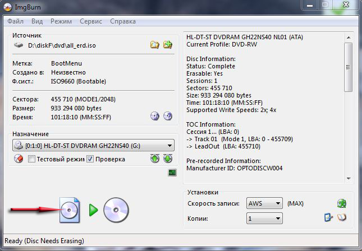Click the 455 710 (MODE1/2048) sectors value
Image resolution: width=362 pixels, height=251 pixels.
click(83, 99)
